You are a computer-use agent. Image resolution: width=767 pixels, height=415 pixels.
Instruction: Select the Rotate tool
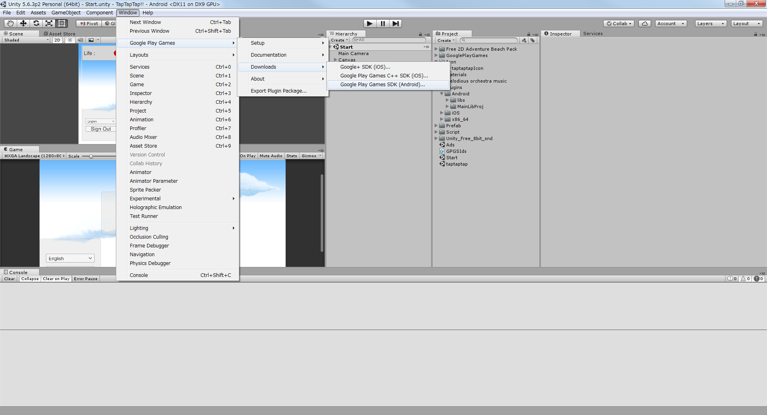point(36,24)
